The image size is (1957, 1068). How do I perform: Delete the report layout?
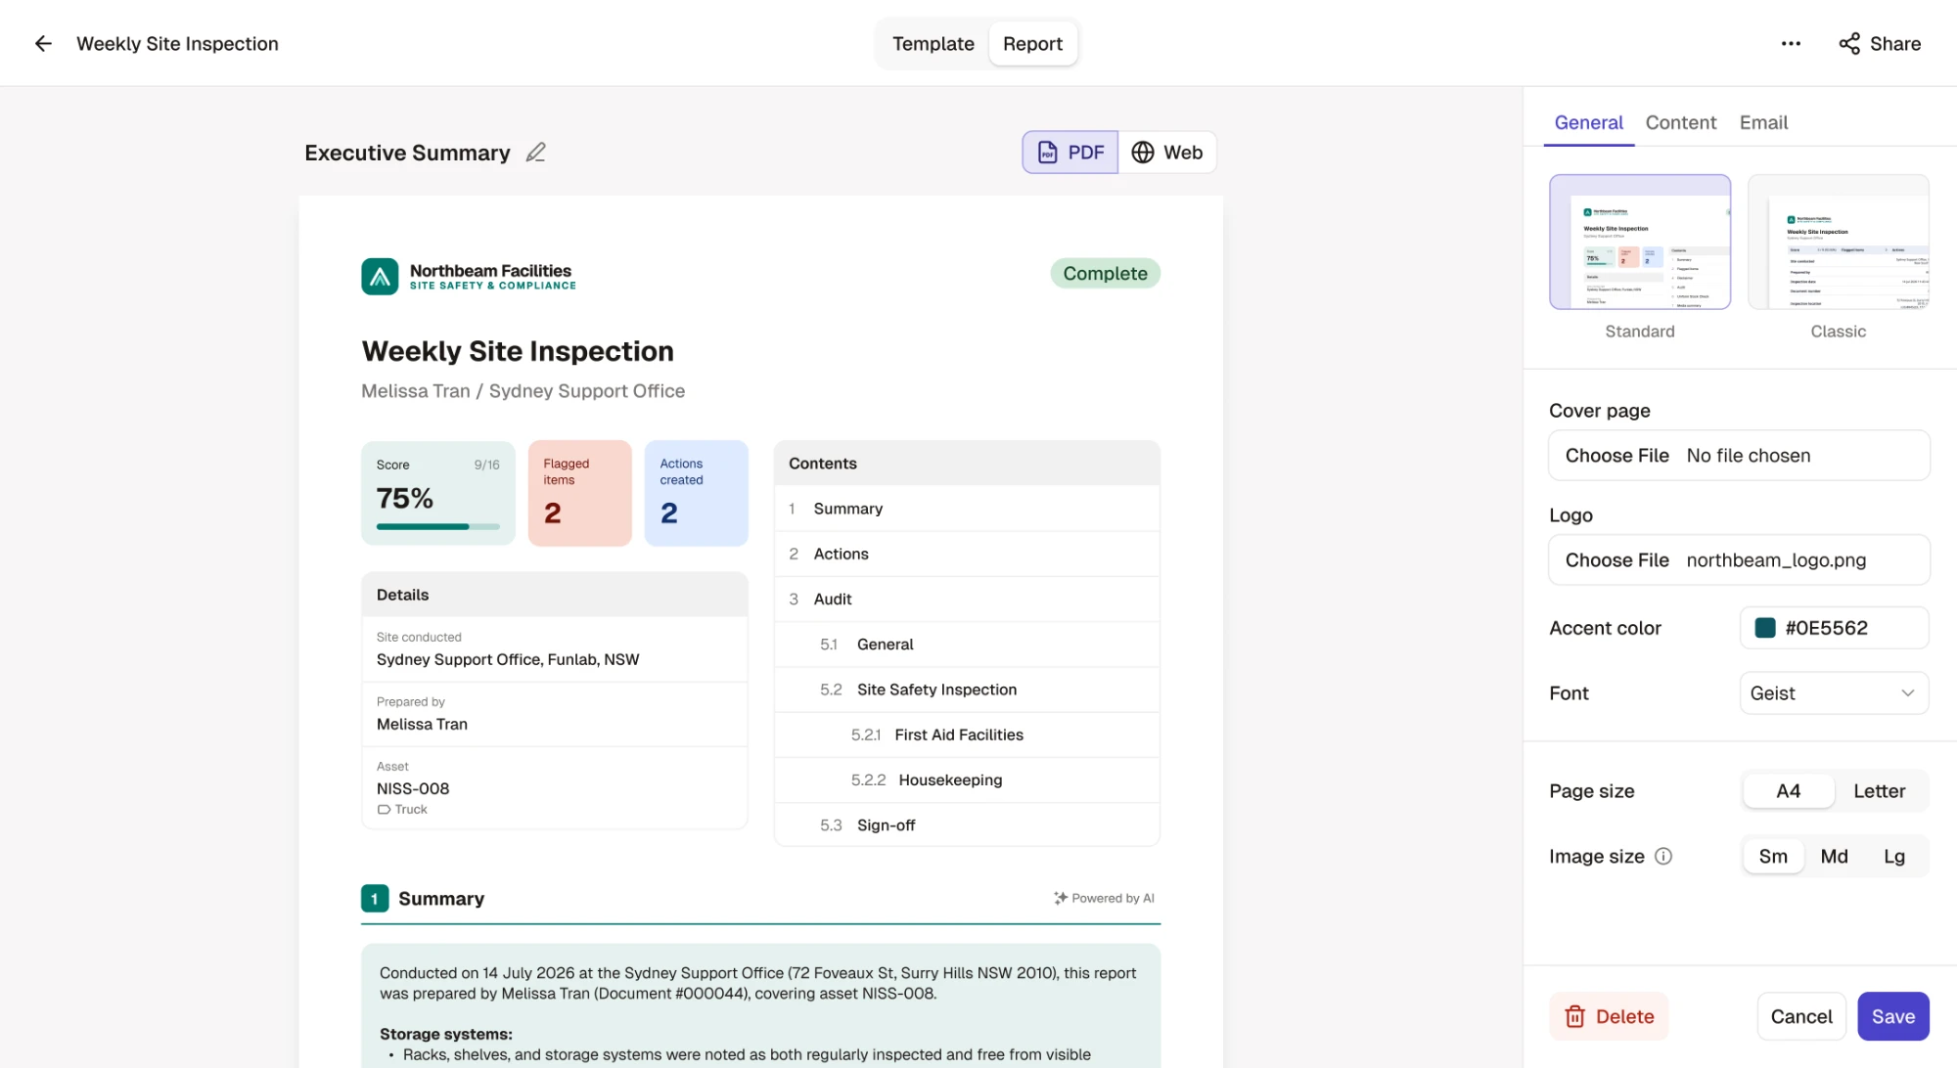pos(1609,1016)
